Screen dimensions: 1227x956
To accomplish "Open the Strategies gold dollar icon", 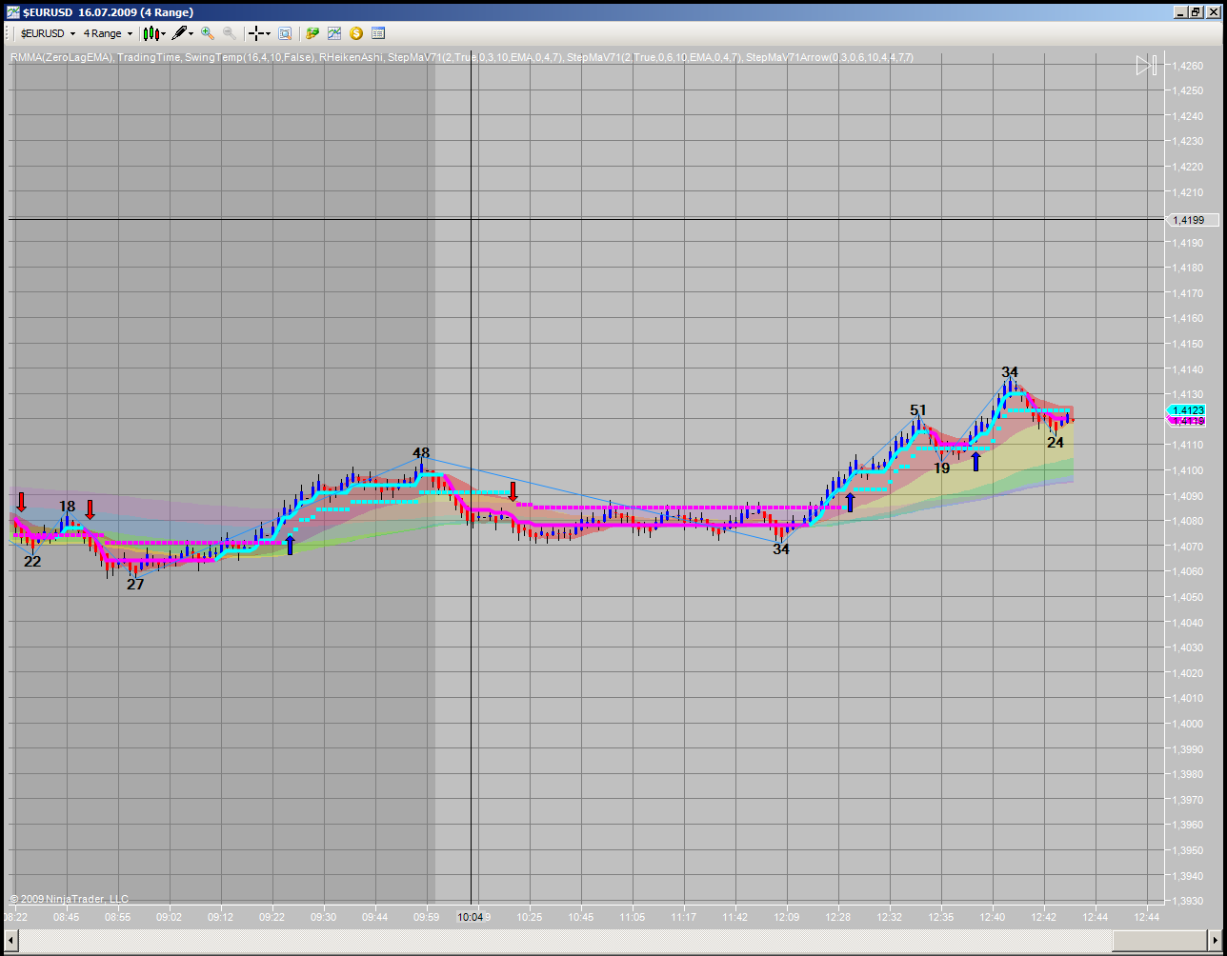I will click(x=356, y=33).
